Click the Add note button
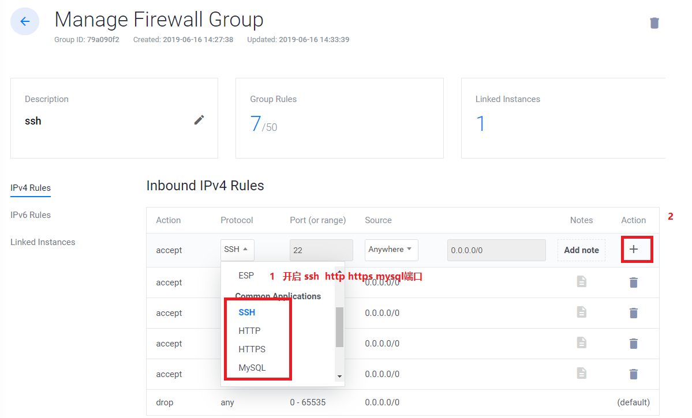The height and width of the screenshot is (418, 692). 581,250
